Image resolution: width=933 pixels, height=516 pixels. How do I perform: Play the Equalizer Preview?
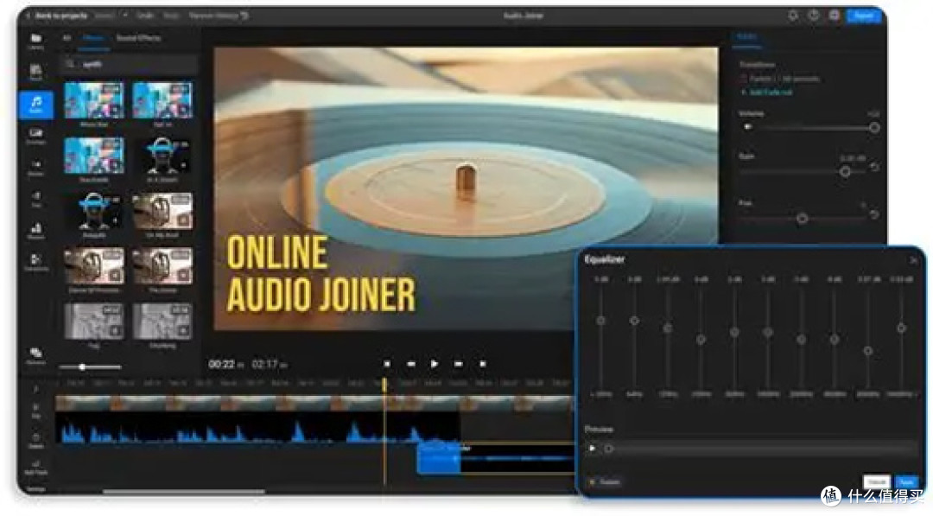(592, 449)
